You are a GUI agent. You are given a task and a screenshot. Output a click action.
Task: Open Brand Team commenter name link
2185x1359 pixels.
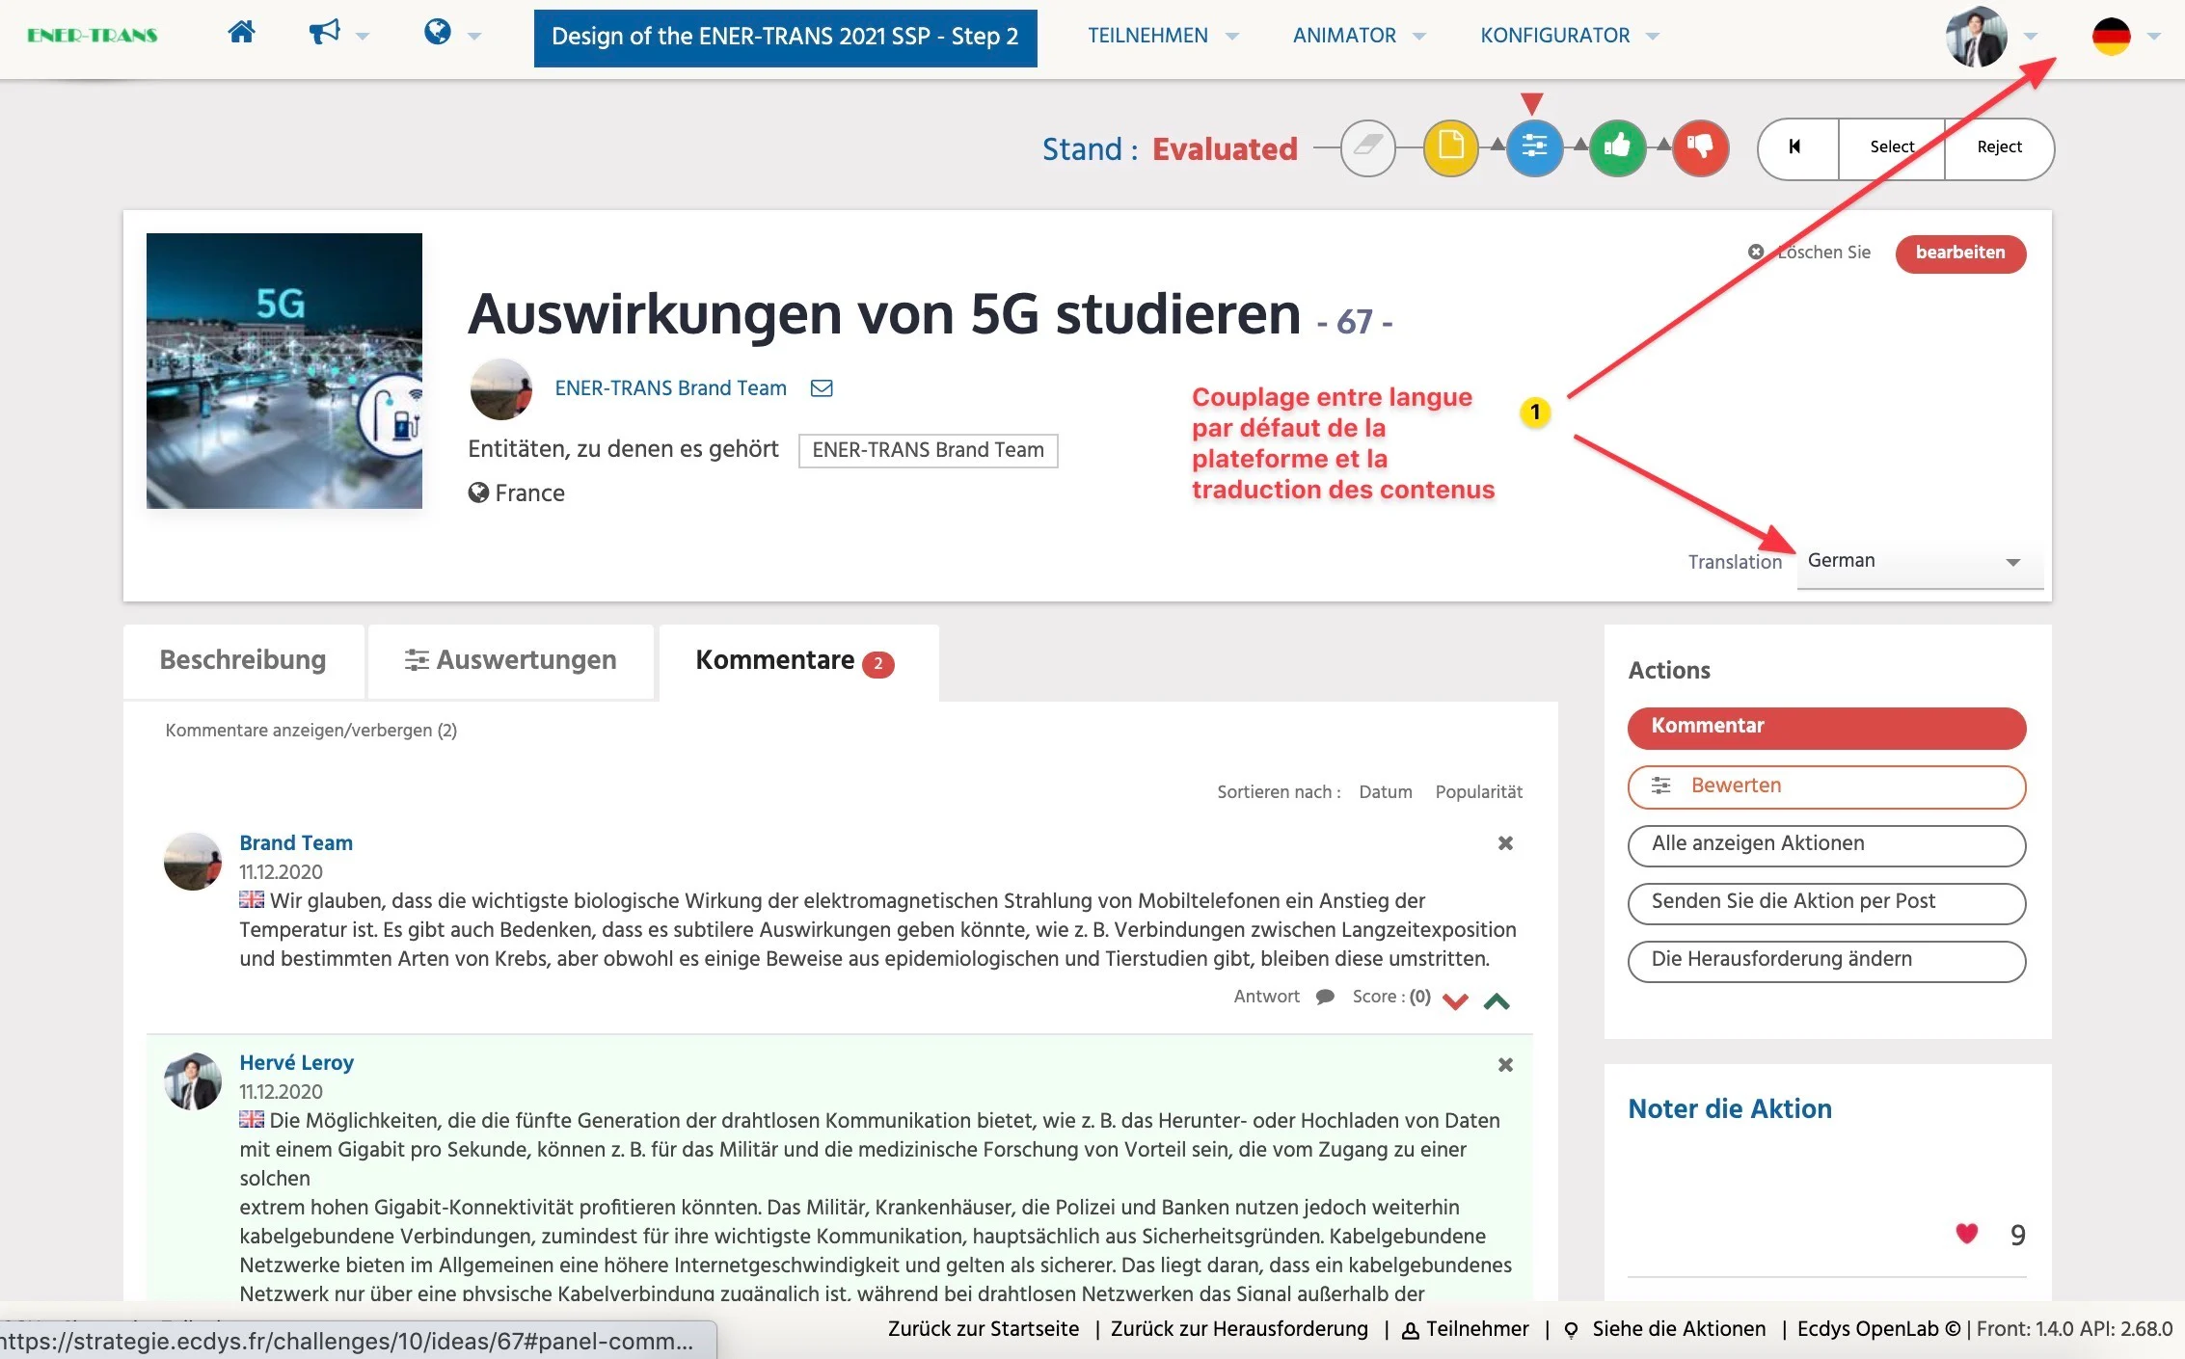(296, 843)
